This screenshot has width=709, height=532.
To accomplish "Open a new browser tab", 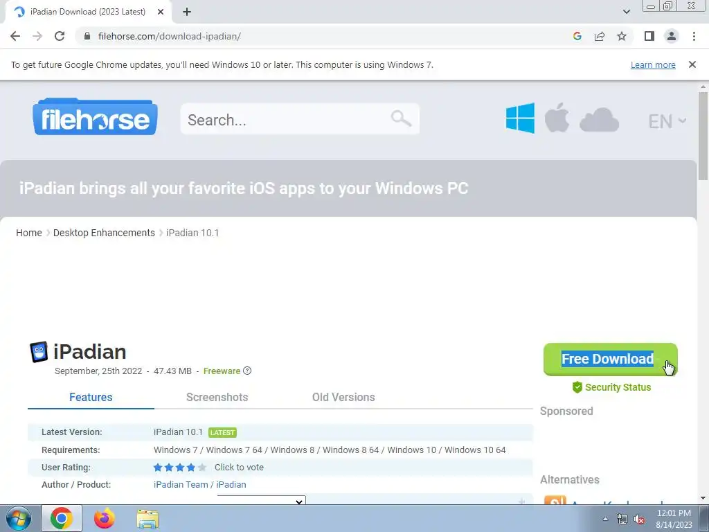I will [187, 12].
